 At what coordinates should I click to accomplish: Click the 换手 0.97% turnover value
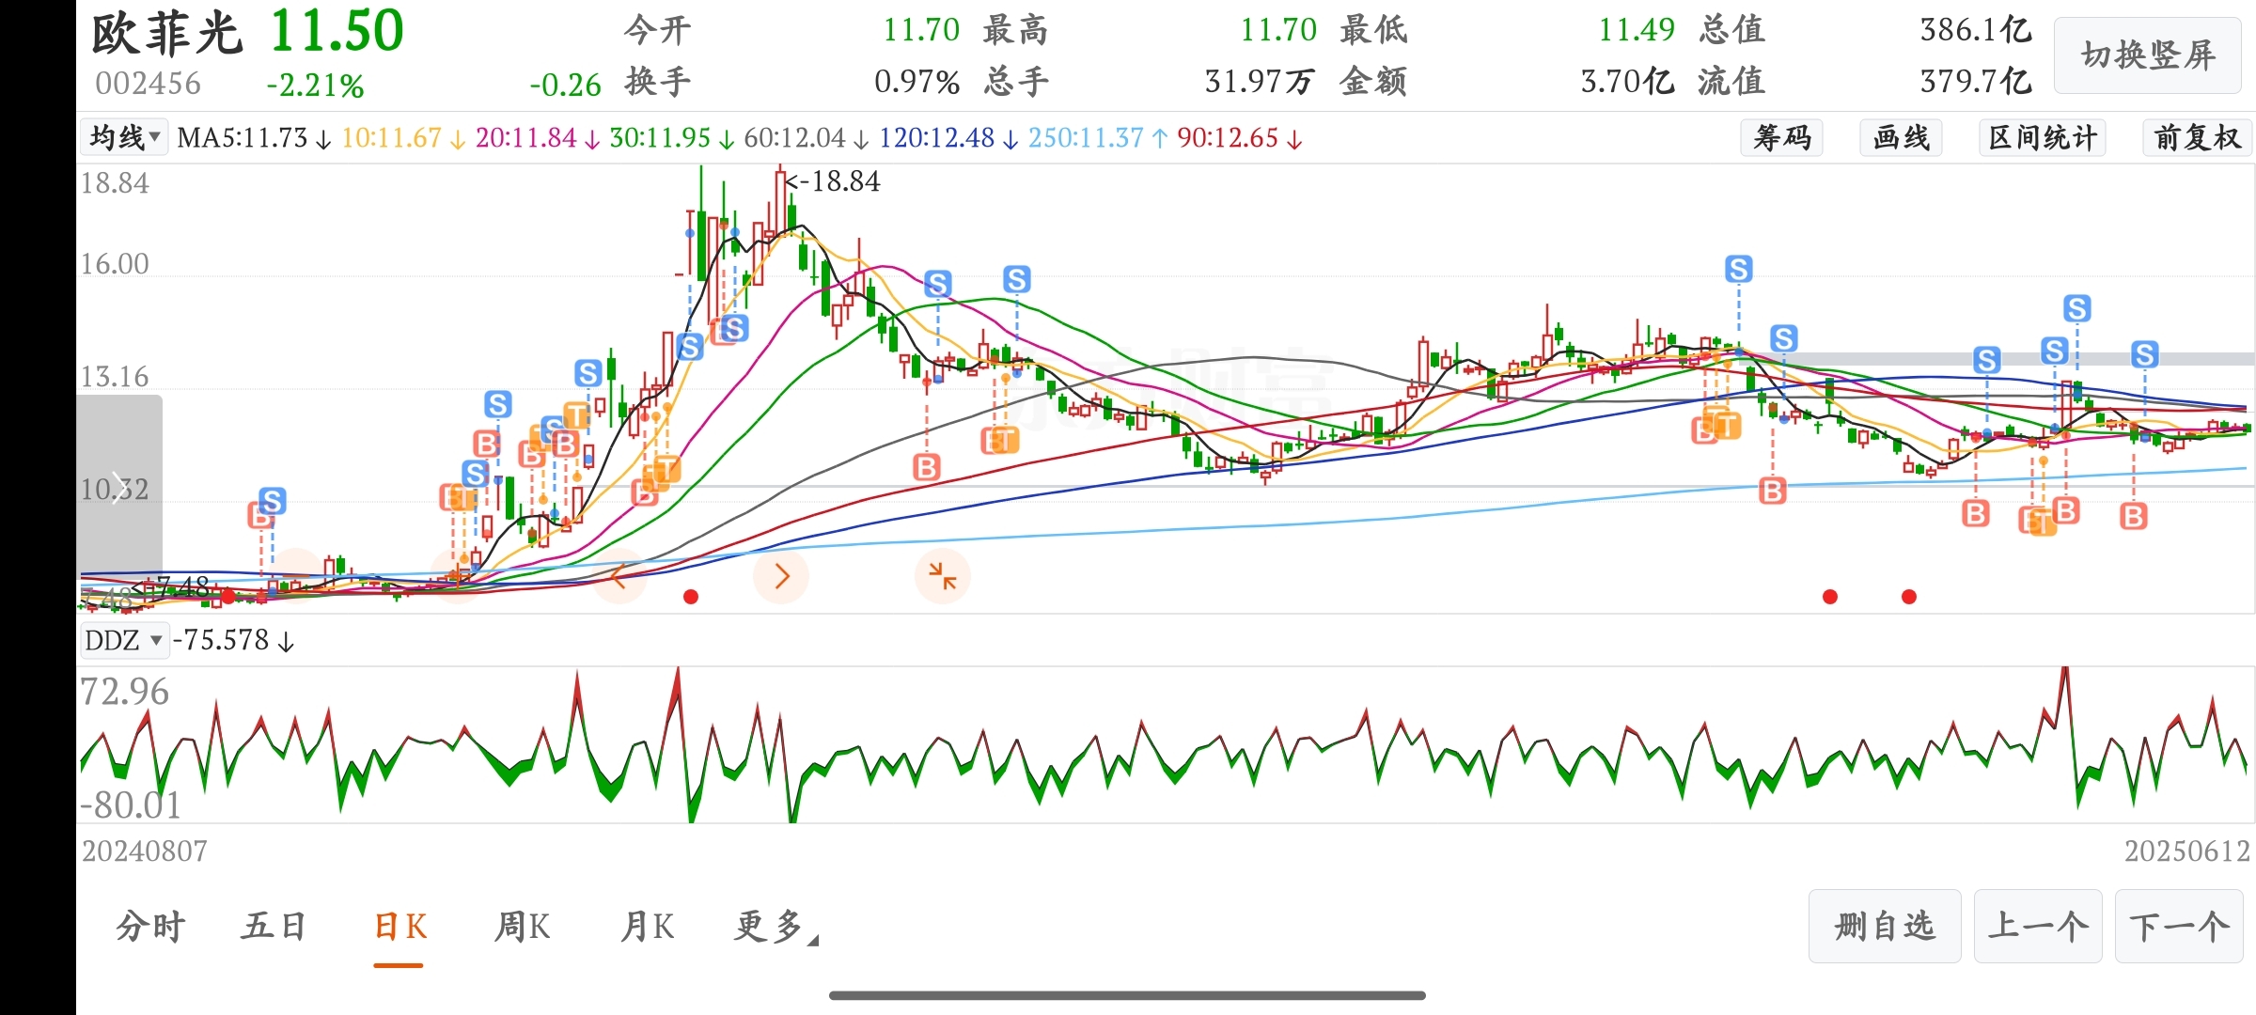(916, 82)
